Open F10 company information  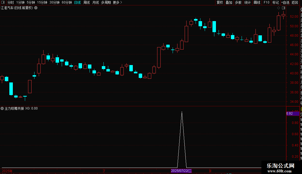(x=266, y=2)
